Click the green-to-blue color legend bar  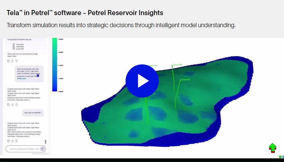tap(55, 65)
